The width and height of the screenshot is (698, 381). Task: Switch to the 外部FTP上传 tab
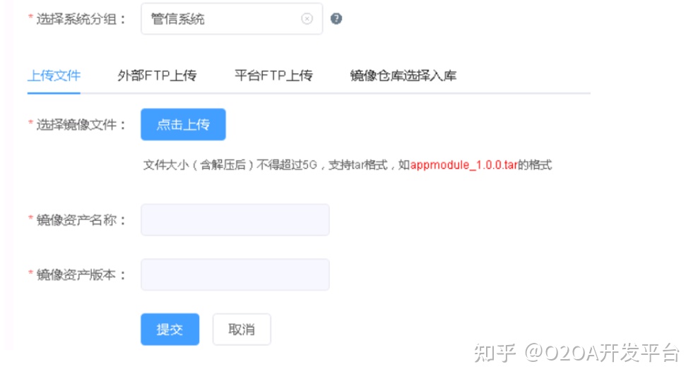click(157, 75)
